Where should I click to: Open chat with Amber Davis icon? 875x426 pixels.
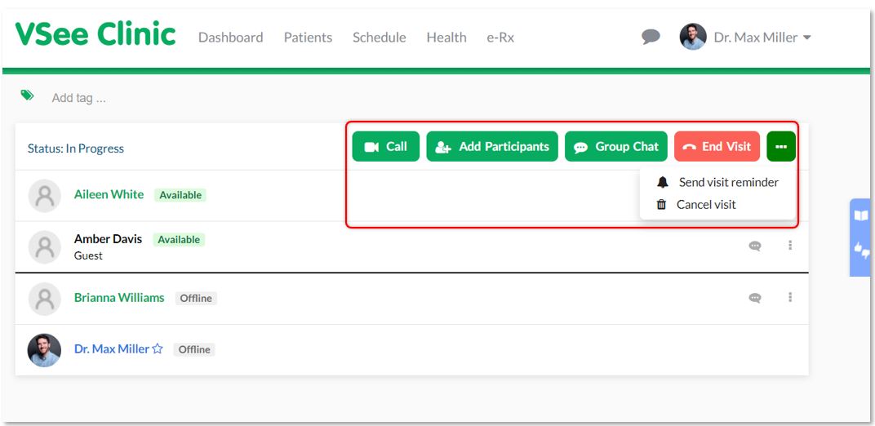click(755, 246)
